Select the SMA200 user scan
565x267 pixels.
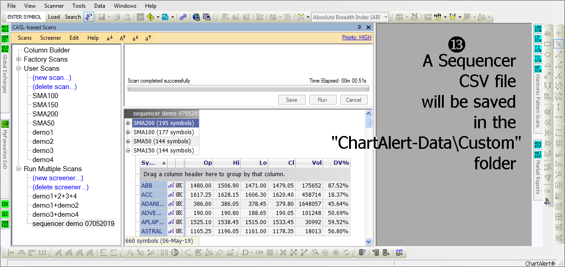coord(45,114)
